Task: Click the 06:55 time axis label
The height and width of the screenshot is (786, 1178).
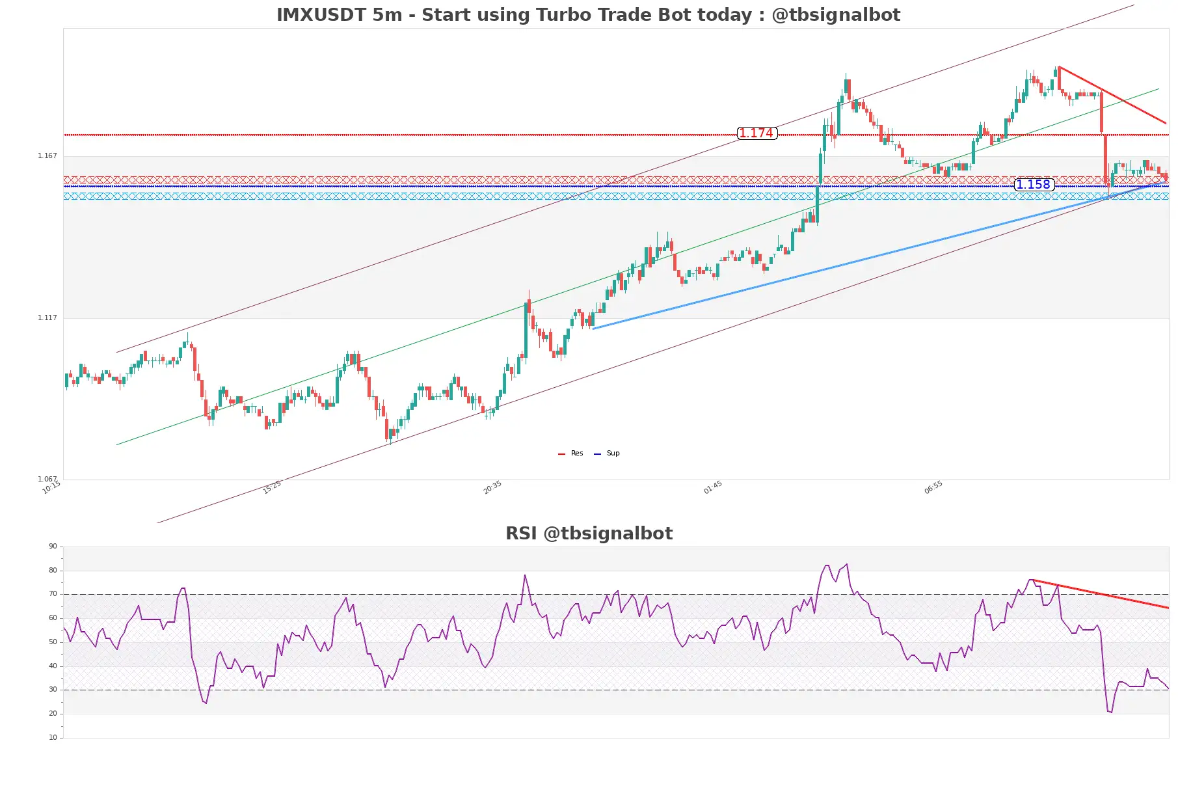Action: click(933, 487)
